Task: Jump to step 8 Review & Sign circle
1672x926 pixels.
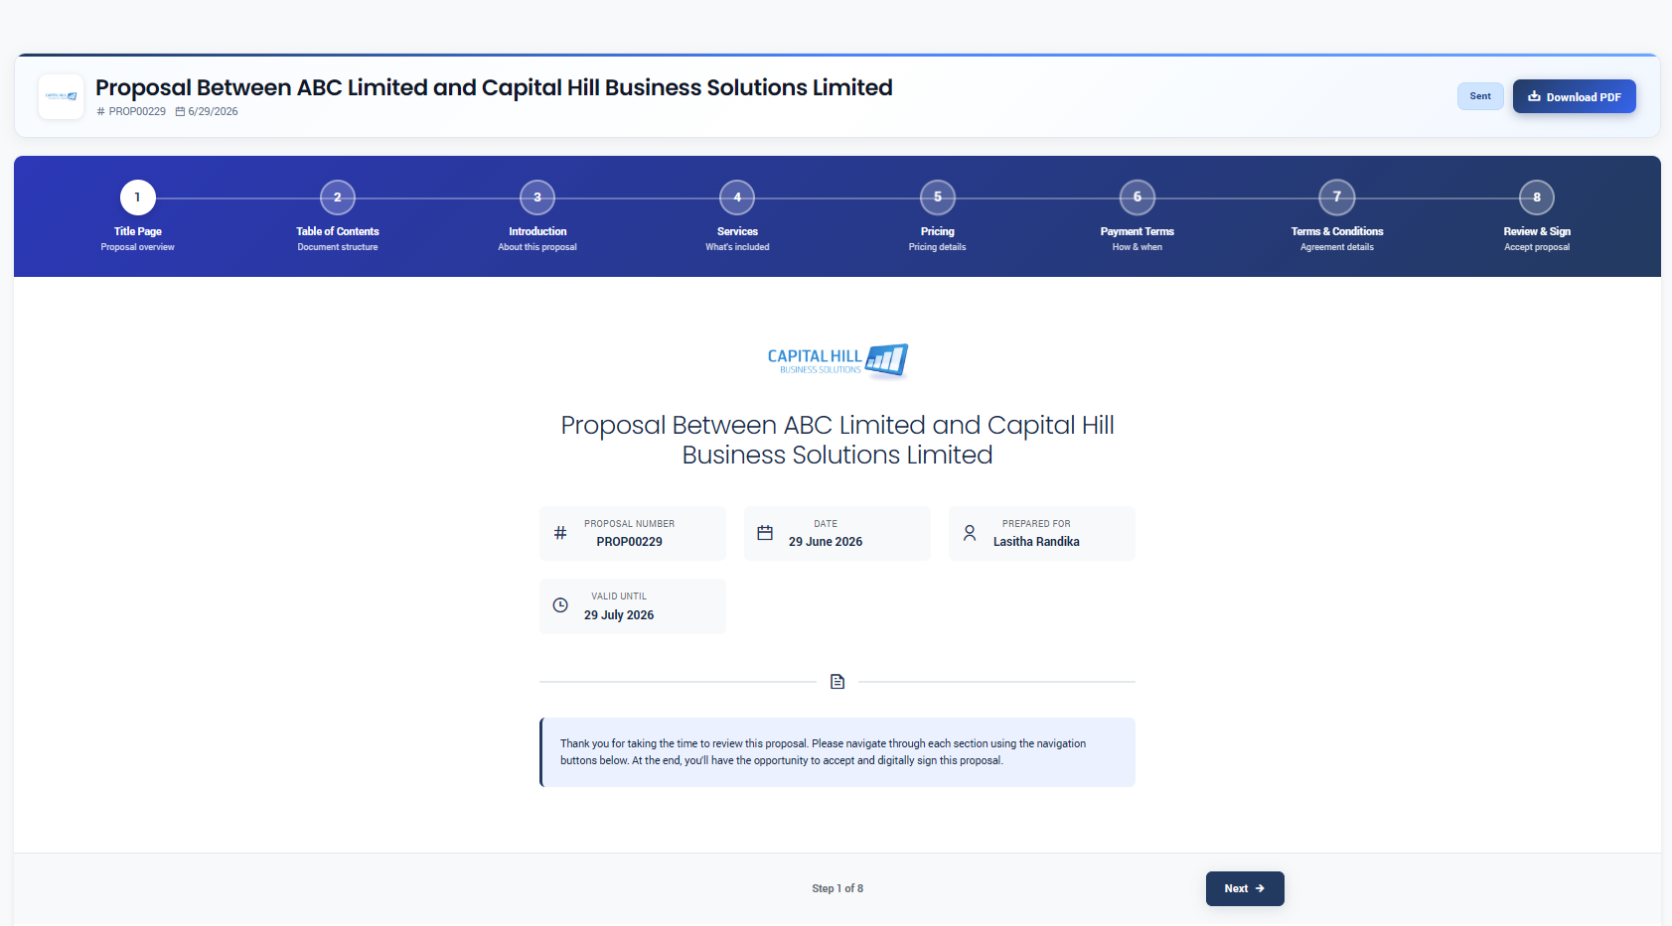Action: point(1537,198)
